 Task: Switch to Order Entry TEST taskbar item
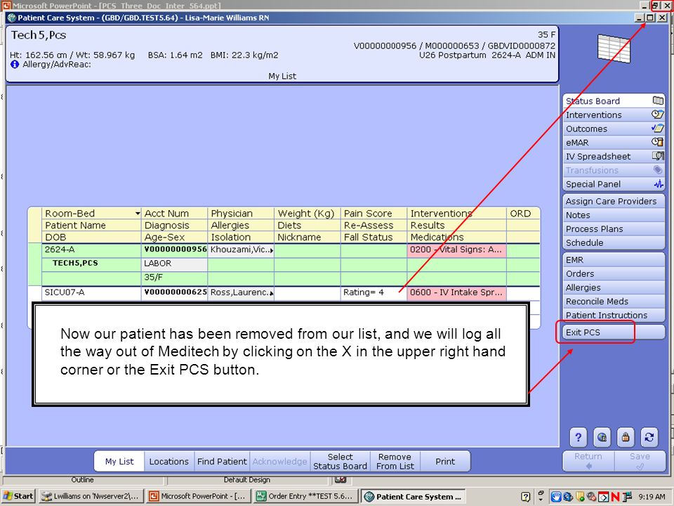click(305, 496)
